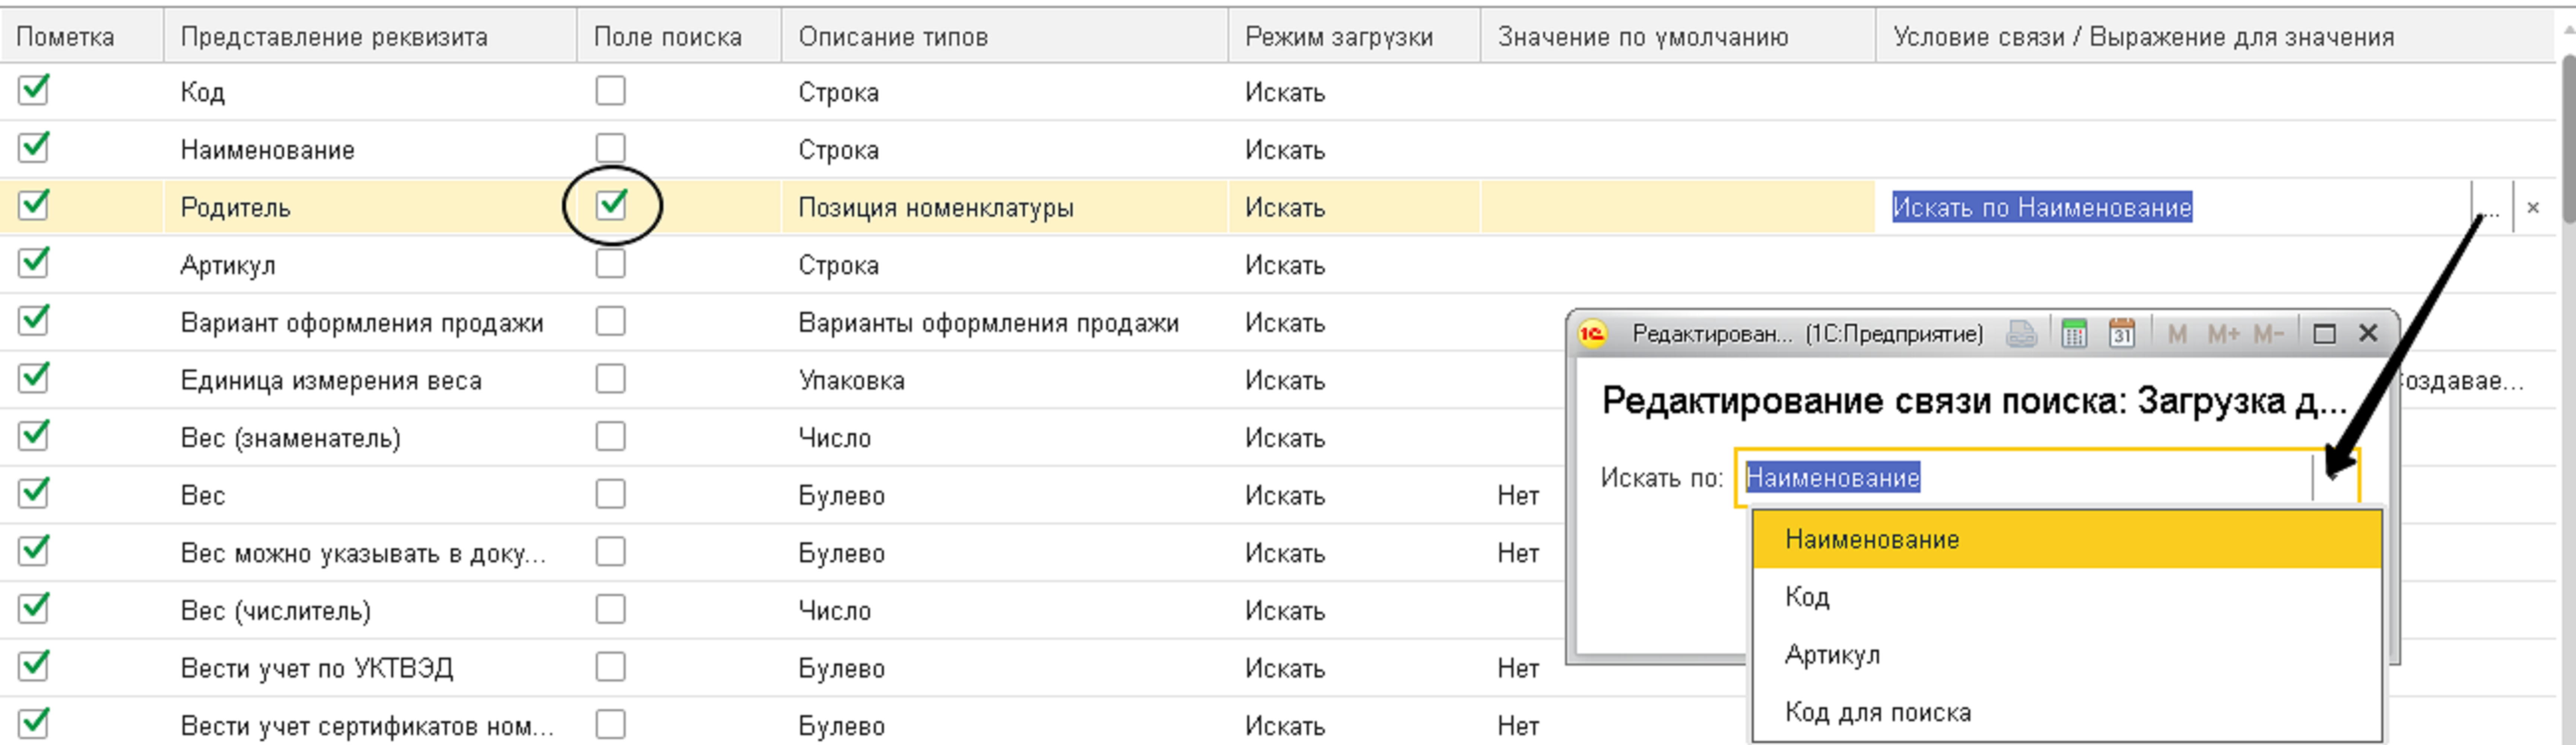Screen dimensions: 2576x745
Task: Click the M memory button in dialog
Action: 2177,334
